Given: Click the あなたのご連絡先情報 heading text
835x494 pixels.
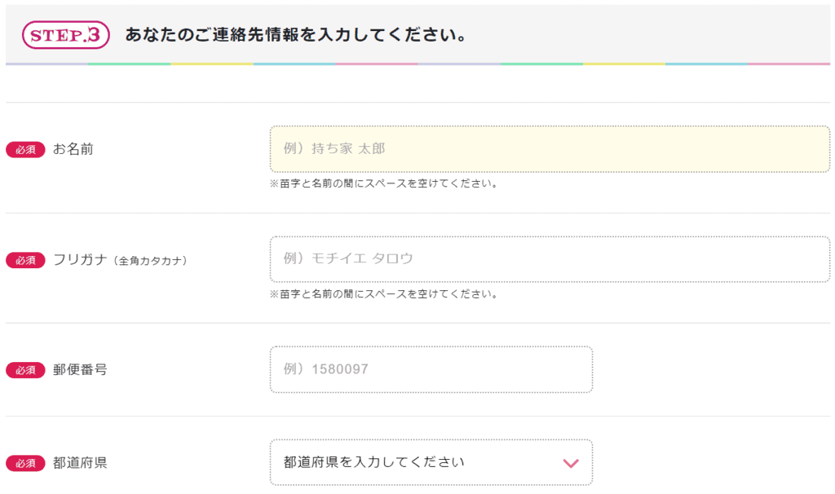Looking at the screenshot, I should [x=295, y=36].
